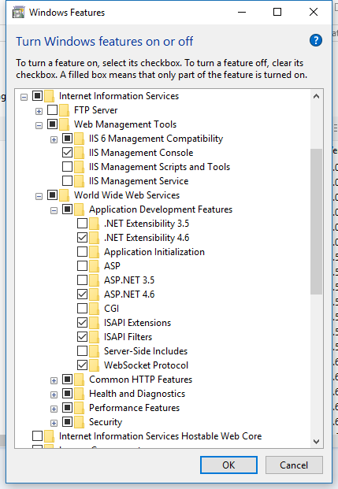Uncheck ASP.NET 4.6 checkbox
Viewport: 338px width, 489px height.
[83, 294]
